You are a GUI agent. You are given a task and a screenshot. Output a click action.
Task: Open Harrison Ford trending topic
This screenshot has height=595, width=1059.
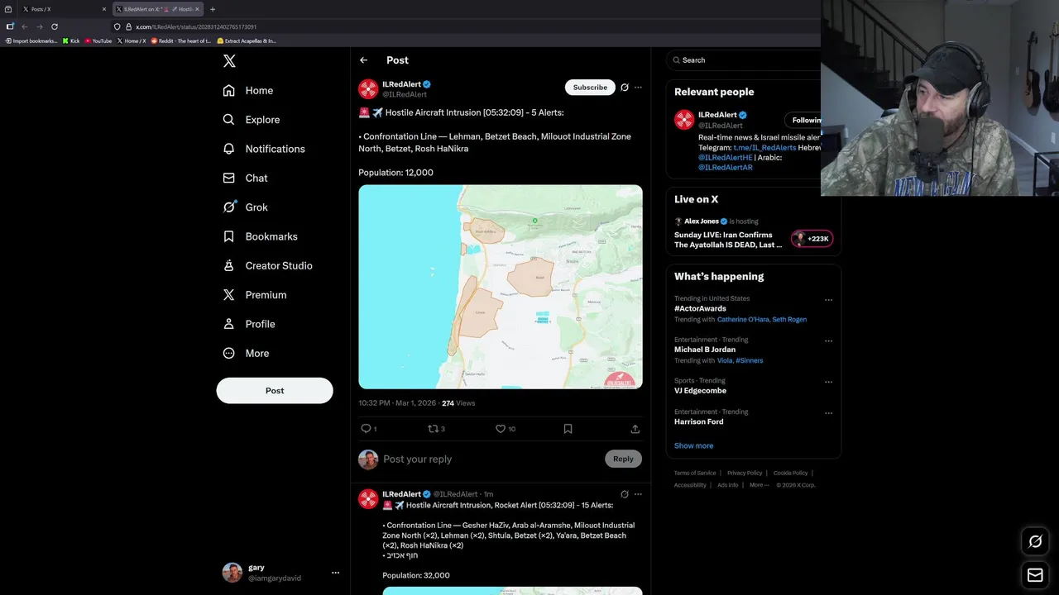tap(699, 421)
